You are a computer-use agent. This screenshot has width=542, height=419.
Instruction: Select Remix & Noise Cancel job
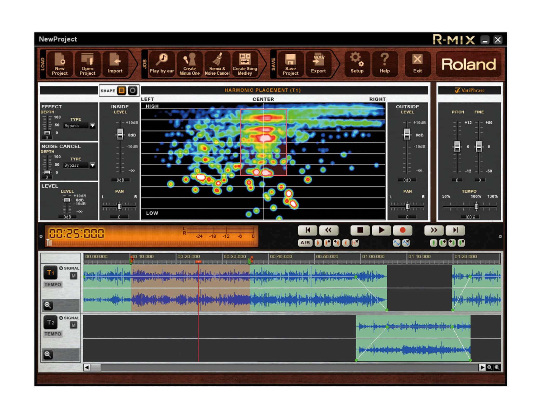click(x=217, y=64)
